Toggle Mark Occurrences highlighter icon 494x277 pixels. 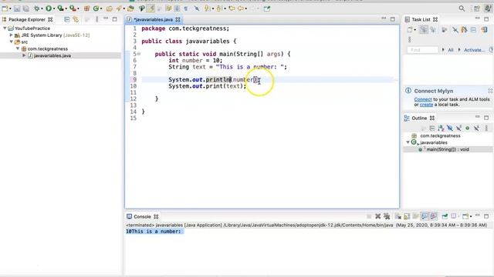tap(151, 8)
